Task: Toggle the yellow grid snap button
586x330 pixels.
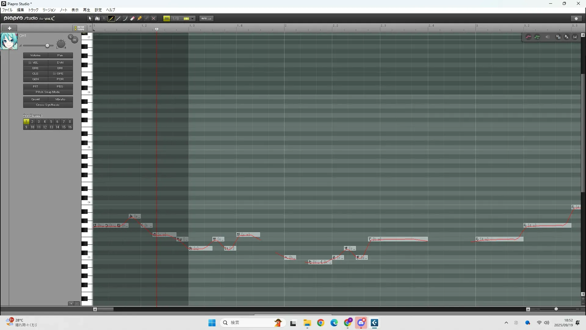Action: point(167,19)
